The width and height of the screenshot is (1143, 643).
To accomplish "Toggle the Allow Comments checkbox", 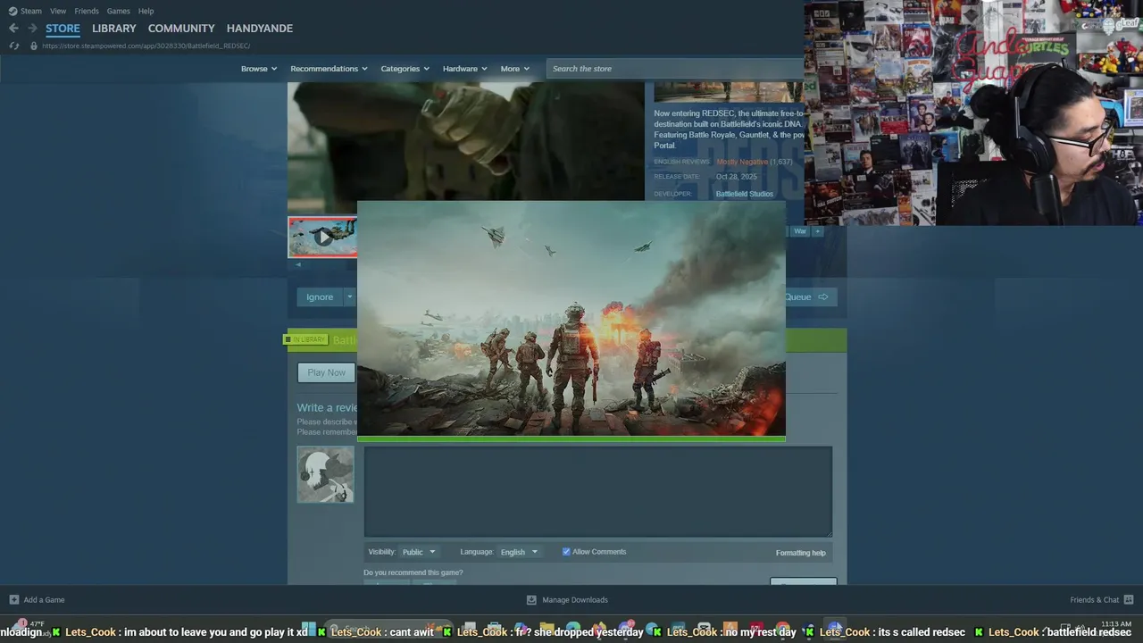I will click(x=566, y=552).
